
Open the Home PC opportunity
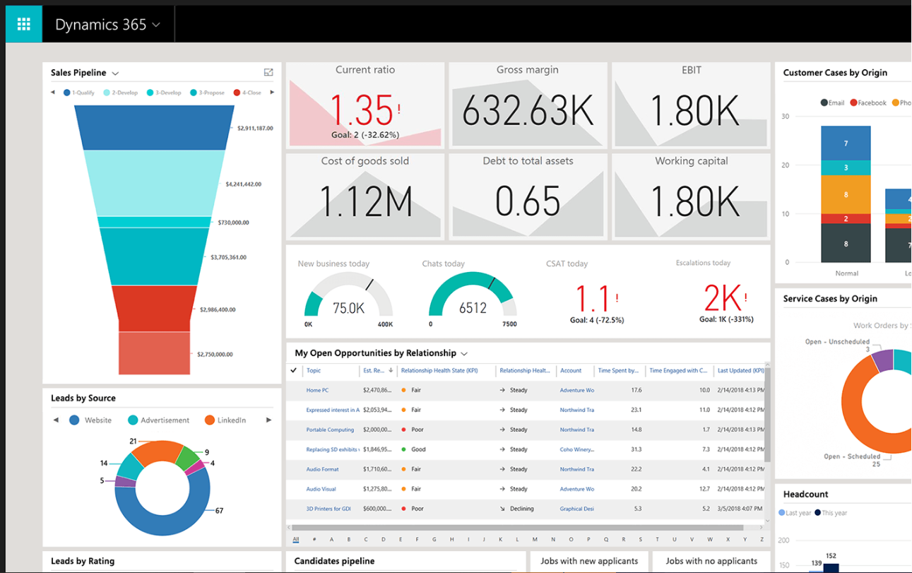317,390
